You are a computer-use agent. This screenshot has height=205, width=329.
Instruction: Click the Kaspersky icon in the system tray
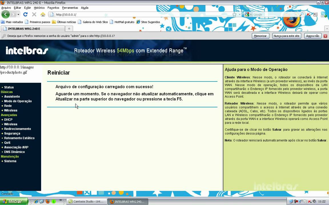310,202
